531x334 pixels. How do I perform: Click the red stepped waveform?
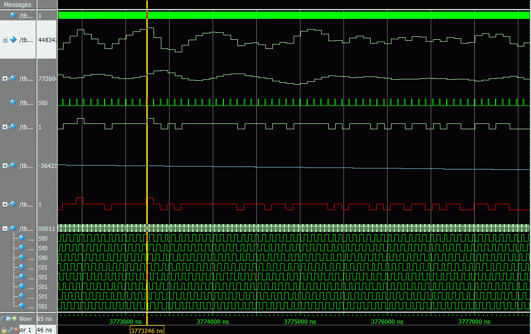[x=293, y=204]
